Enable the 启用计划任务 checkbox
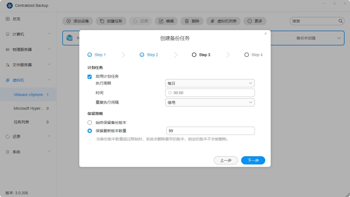This screenshot has height=197, width=350. [89, 77]
